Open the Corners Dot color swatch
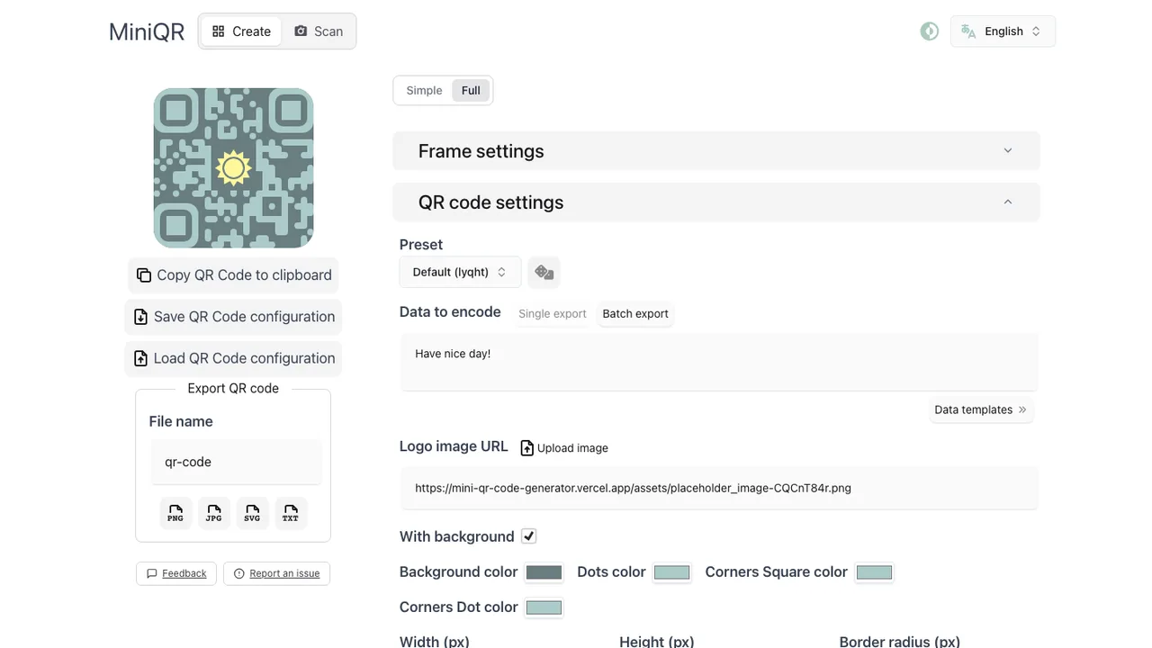The height and width of the screenshot is (648, 1152). tap(544, 607)
